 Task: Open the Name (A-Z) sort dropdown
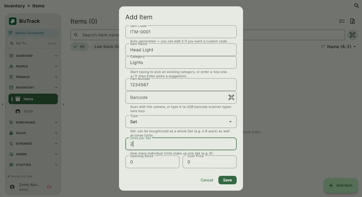339,47
